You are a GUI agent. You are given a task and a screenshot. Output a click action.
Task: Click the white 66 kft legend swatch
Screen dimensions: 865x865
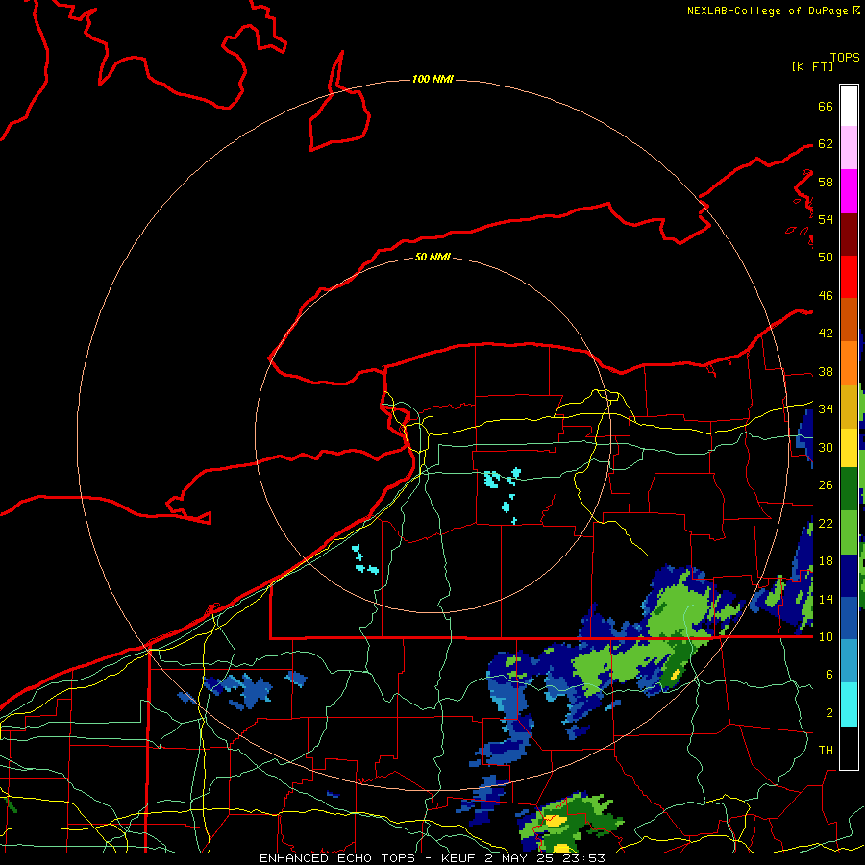tap(849, 106)
